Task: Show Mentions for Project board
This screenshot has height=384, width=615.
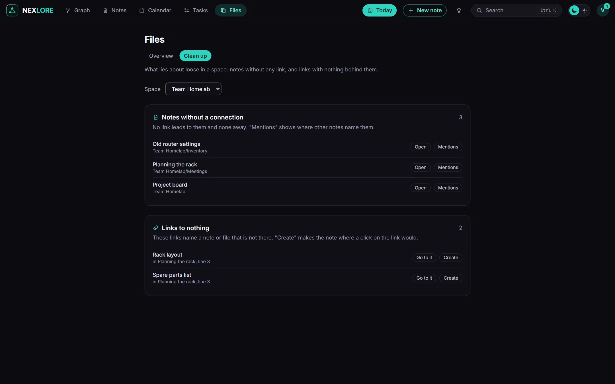Action: click(x=448, y=188)
